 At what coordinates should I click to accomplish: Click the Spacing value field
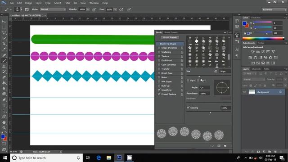click(x=225, y=108)
